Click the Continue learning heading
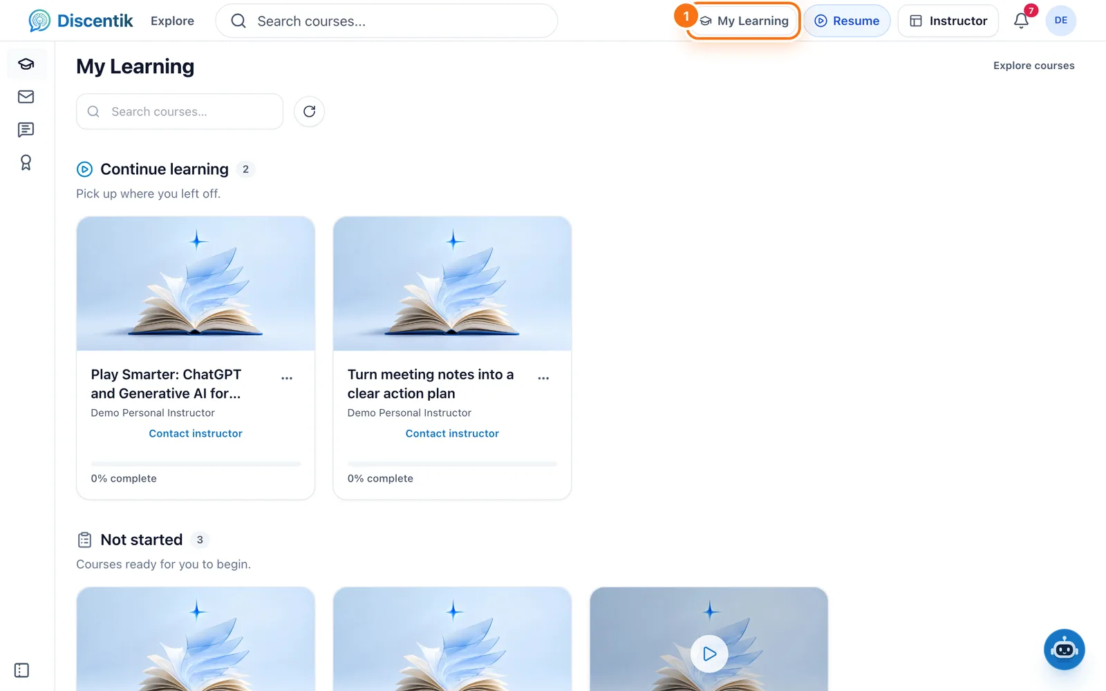Image resolution: width=1106 pixels, height=691 pixels. click(165, 169)
